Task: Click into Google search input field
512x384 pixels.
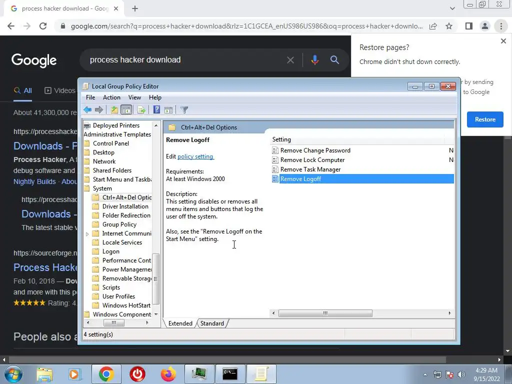Action: [x=184, y=60]
